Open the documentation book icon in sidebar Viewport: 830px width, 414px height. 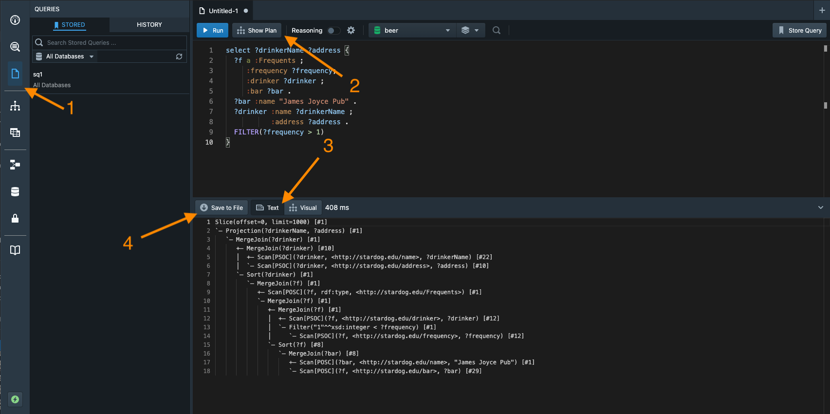15,250
